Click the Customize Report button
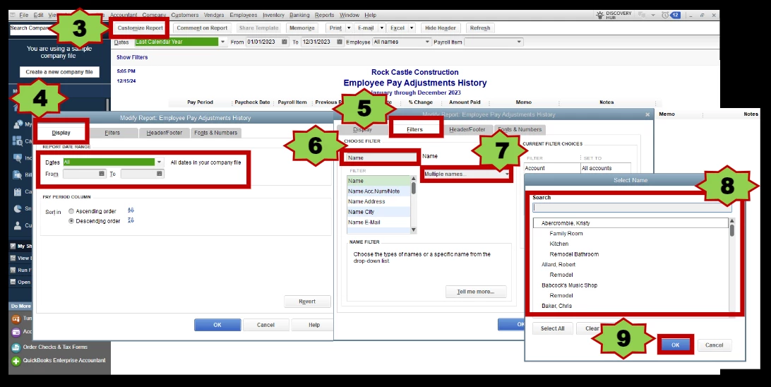This screenshot has height=387, width=771. point(140,28)
